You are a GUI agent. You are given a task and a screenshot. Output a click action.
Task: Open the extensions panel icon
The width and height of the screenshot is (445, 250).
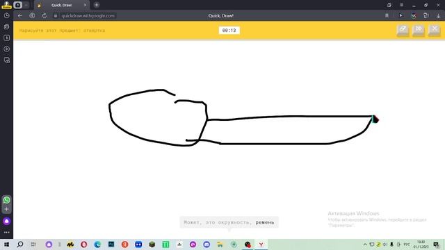click(426, 15)
